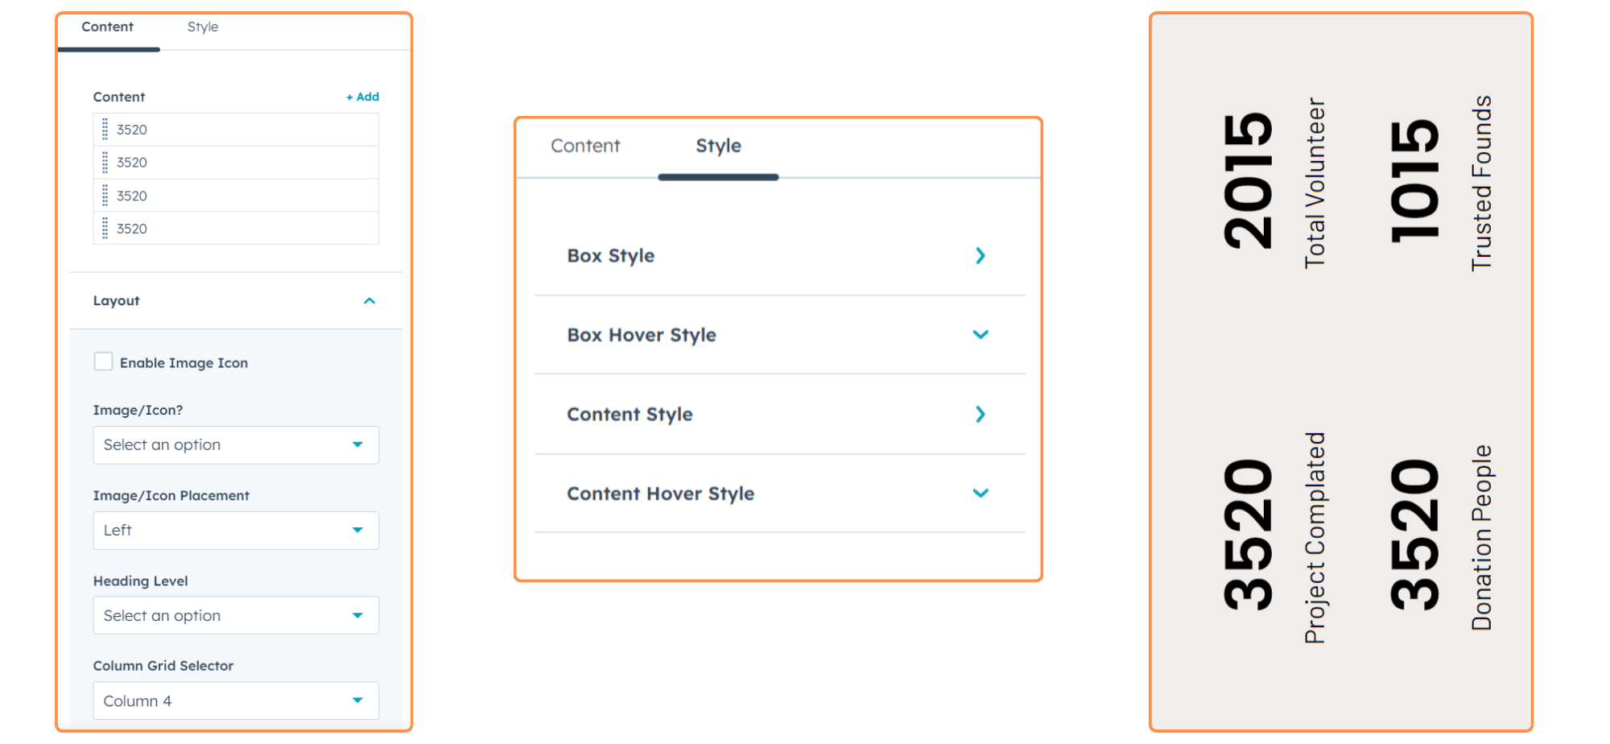
Task: Open the Image/Icon Placement dropdown
Action: click(235, 531)
